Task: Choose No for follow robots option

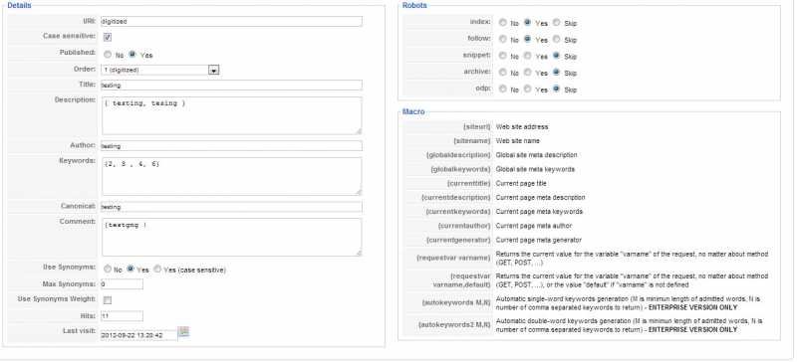Action: [x=503, y=39]
